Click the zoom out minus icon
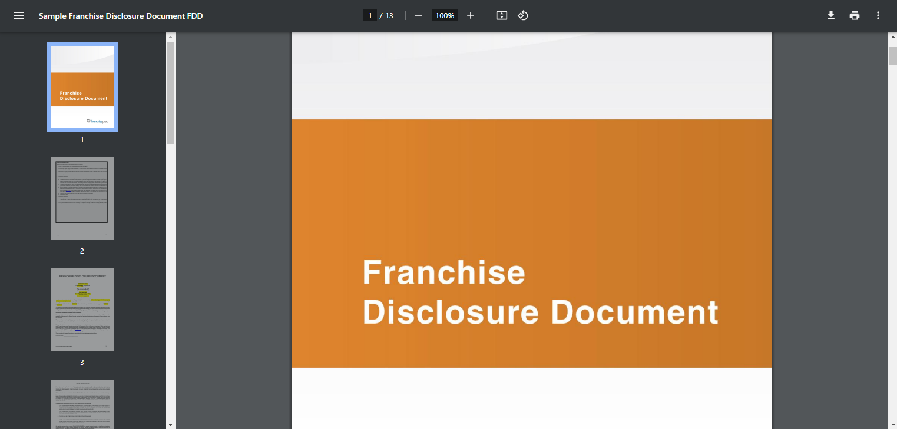 [419, 16]
